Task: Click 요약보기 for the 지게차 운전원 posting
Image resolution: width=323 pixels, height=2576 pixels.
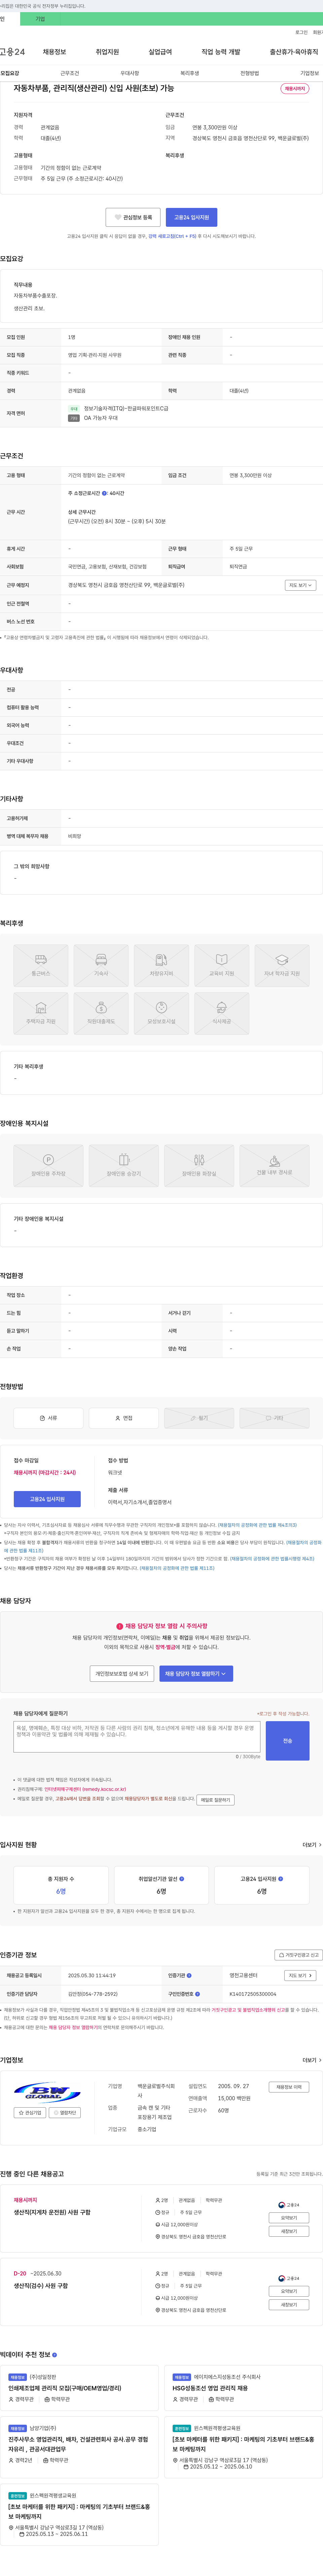Action: [x=289, y=2218]
